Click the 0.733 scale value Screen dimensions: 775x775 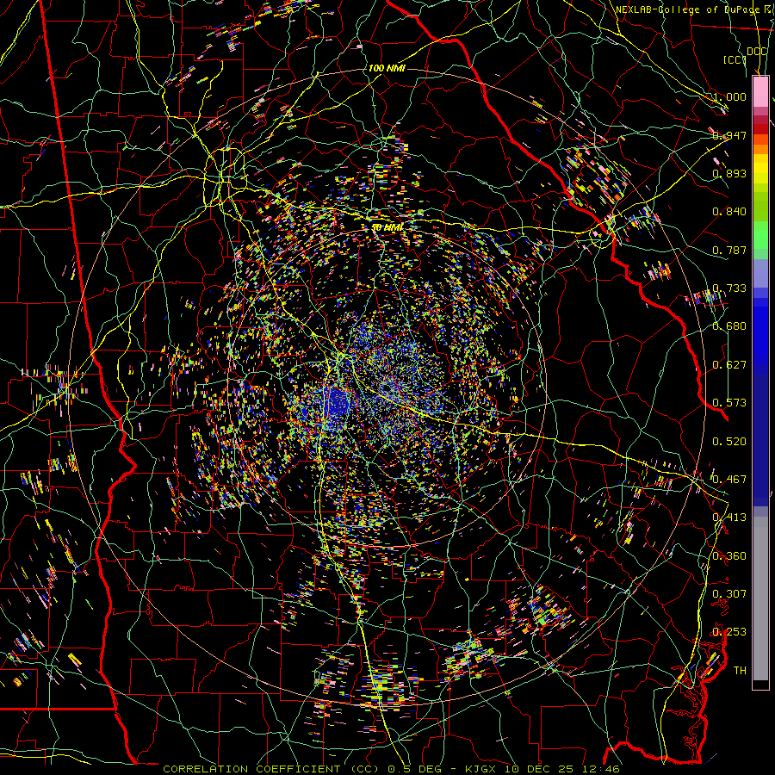(729, 288)
